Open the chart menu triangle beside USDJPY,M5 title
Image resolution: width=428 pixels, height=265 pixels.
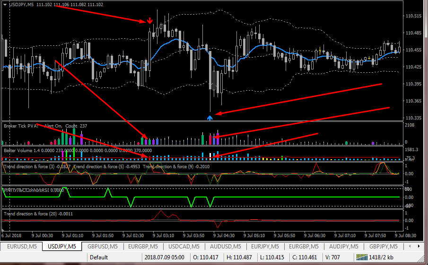5,5
